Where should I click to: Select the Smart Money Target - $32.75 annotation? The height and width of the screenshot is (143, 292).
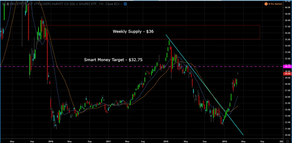(113, 60)
